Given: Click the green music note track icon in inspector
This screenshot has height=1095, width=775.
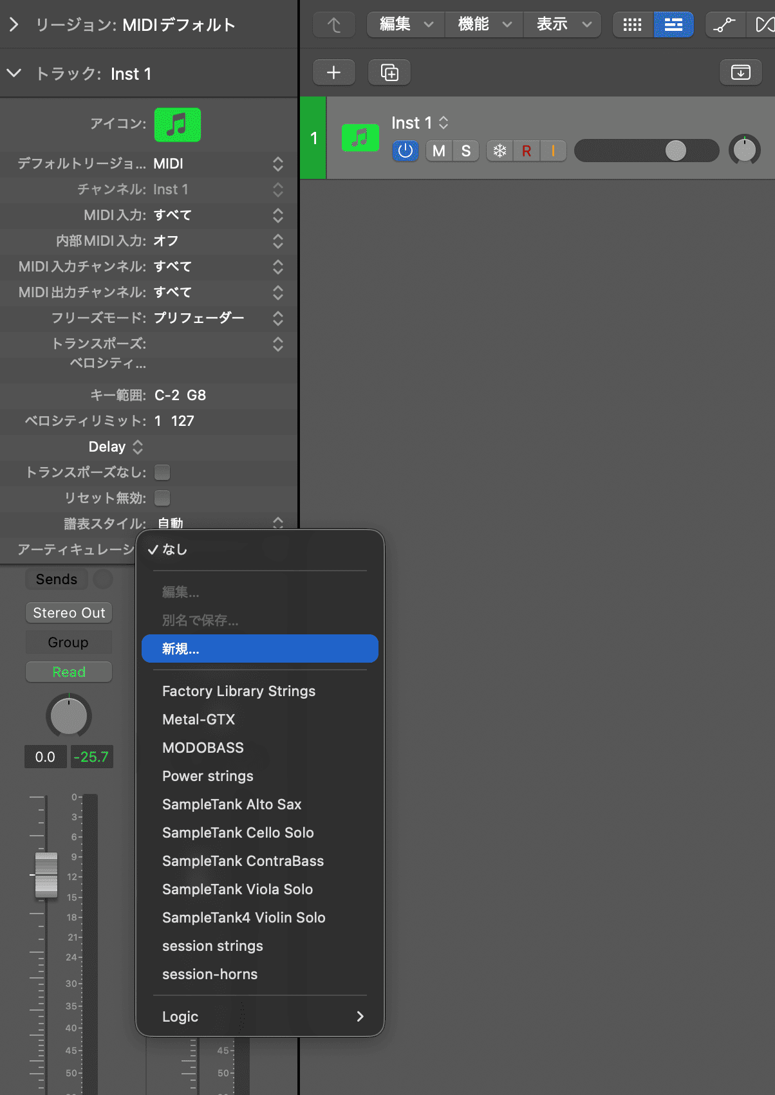Looking at the screenshot, I should (x=178, y=124).
